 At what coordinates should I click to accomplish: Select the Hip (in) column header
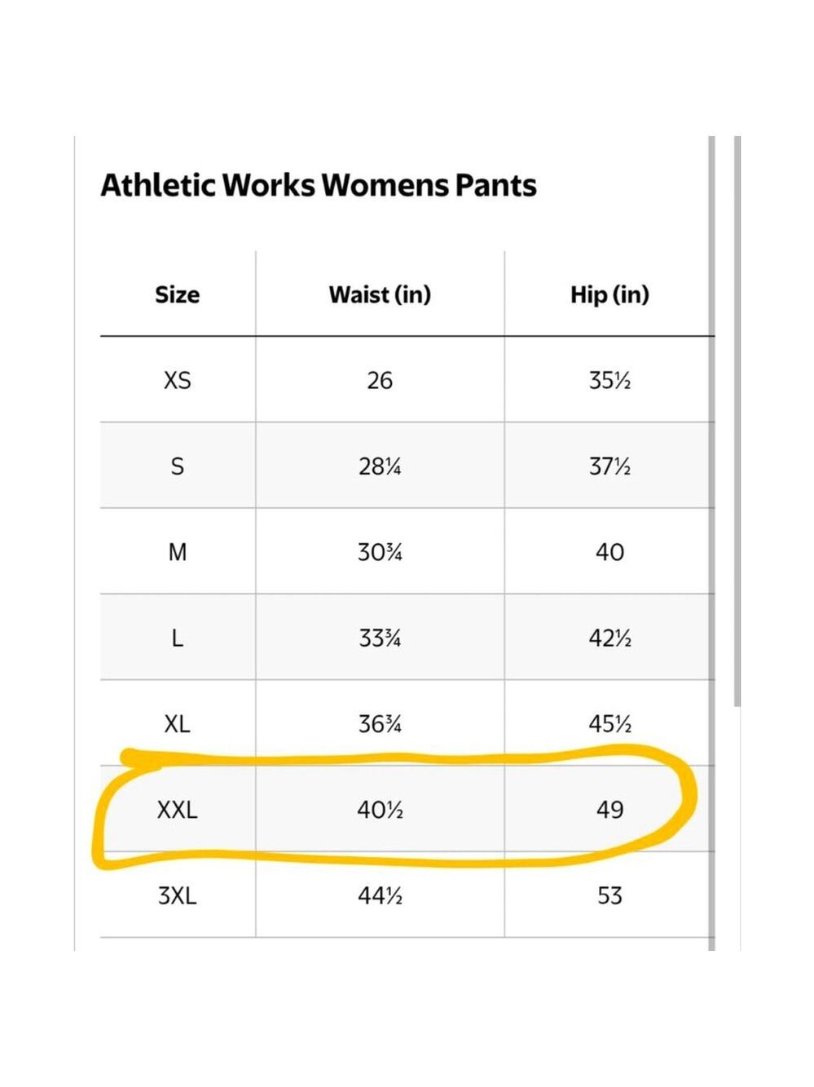coord(609,294)
